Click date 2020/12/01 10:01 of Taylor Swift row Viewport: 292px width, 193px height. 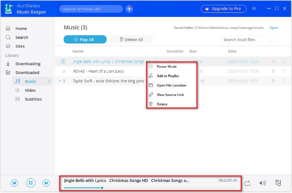[243, 81]
